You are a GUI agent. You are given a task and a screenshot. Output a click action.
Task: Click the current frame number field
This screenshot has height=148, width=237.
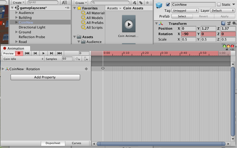[84, 53]
